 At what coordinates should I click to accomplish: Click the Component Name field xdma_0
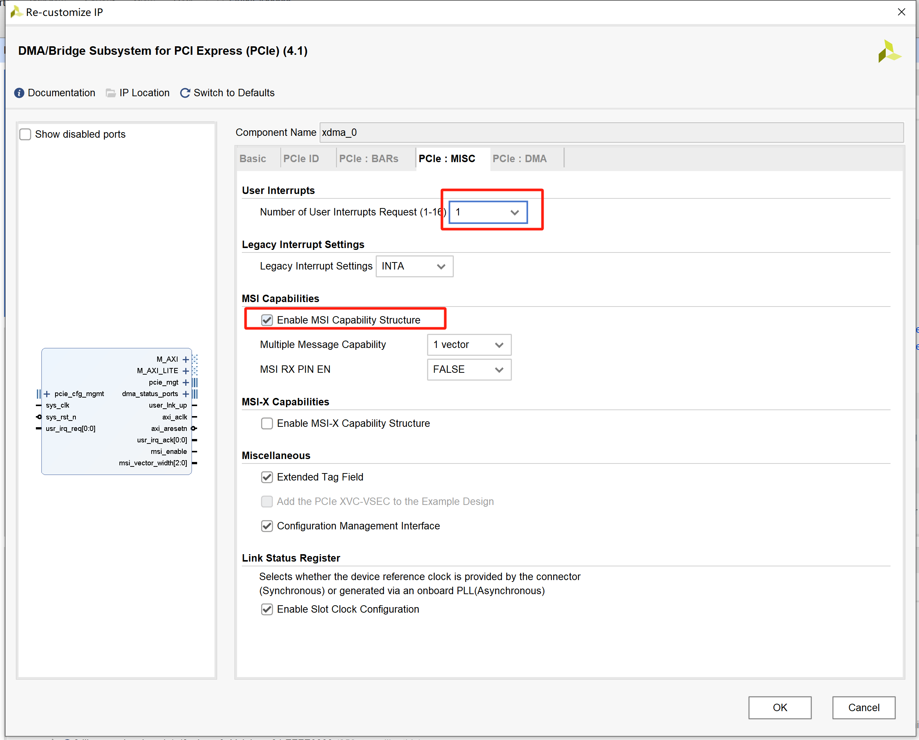(611, 133)
